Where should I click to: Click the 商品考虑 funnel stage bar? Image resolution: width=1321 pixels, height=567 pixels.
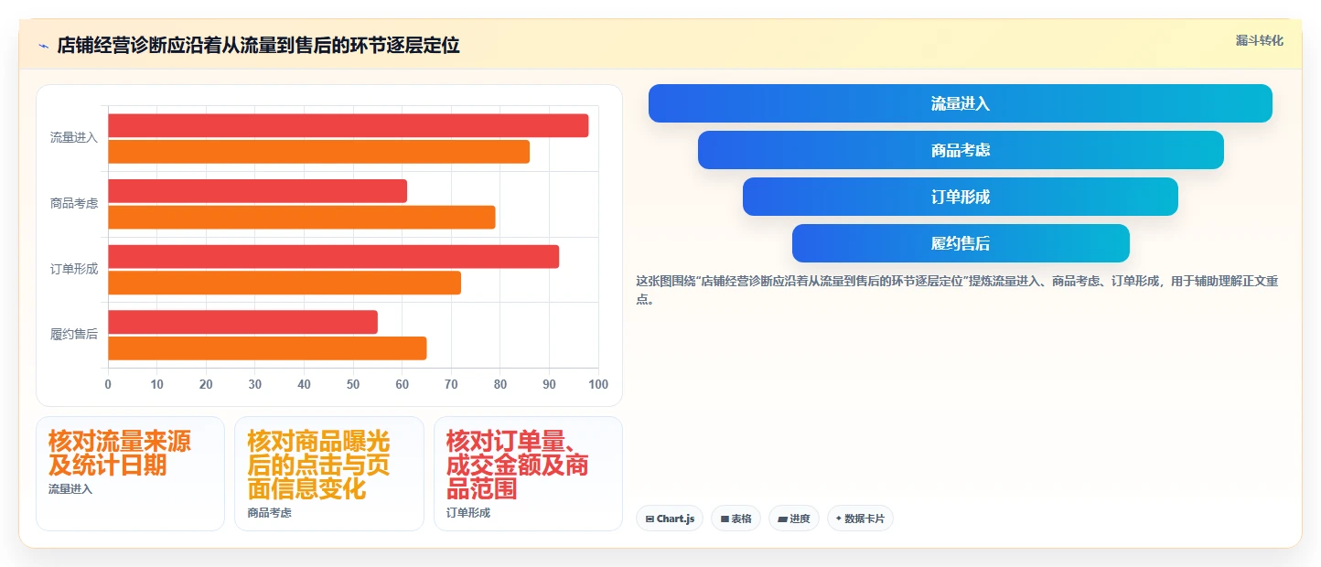click(x=961, y=150)
